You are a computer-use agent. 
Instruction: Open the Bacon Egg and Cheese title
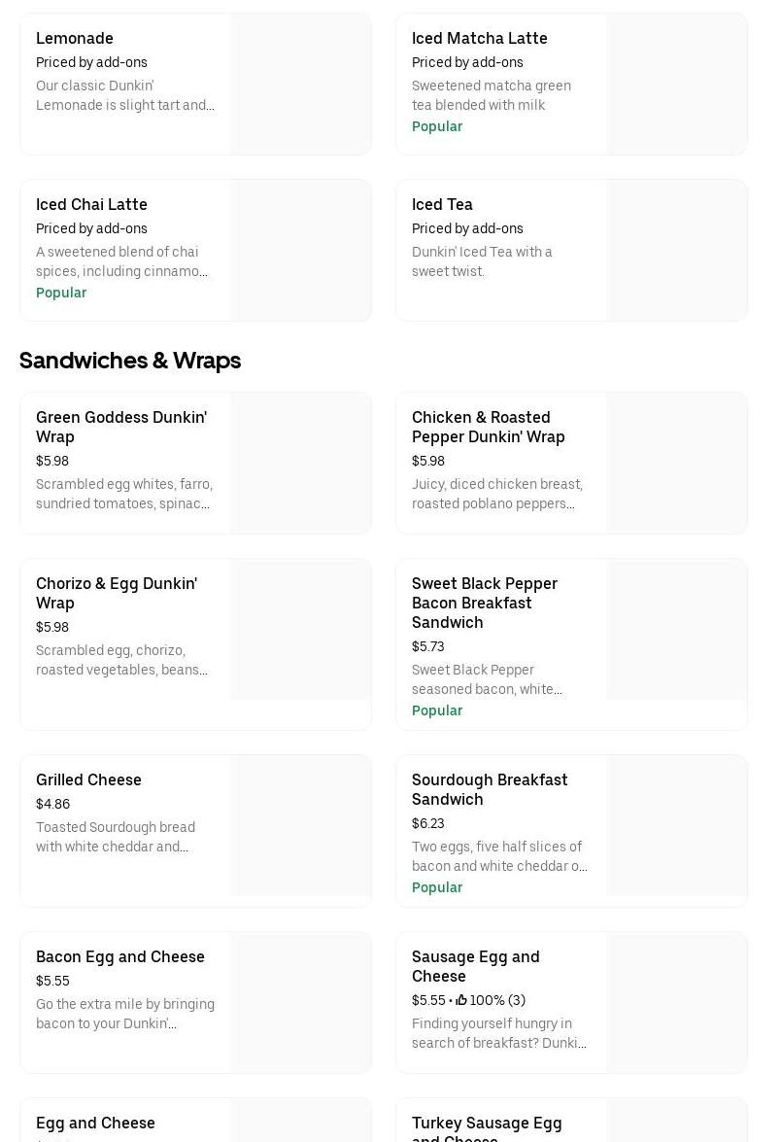pyautogui.click(x=120, y=956)
